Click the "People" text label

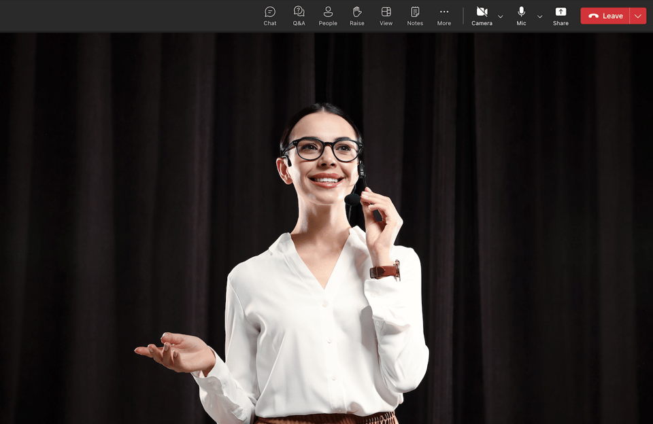coord(328,23)
